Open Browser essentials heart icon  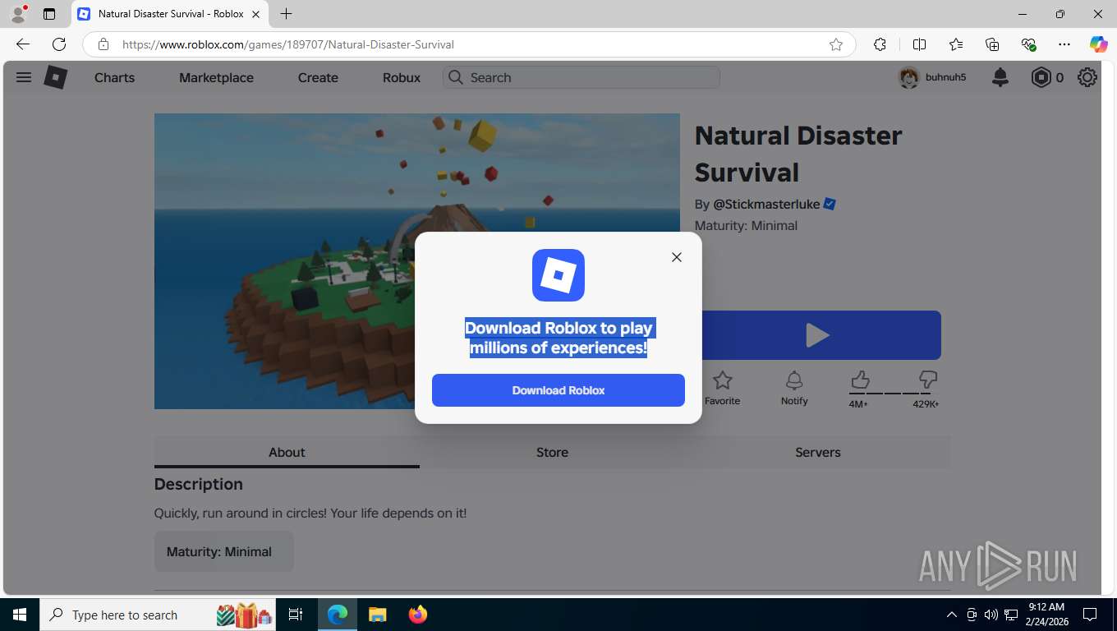point(1028,44)
